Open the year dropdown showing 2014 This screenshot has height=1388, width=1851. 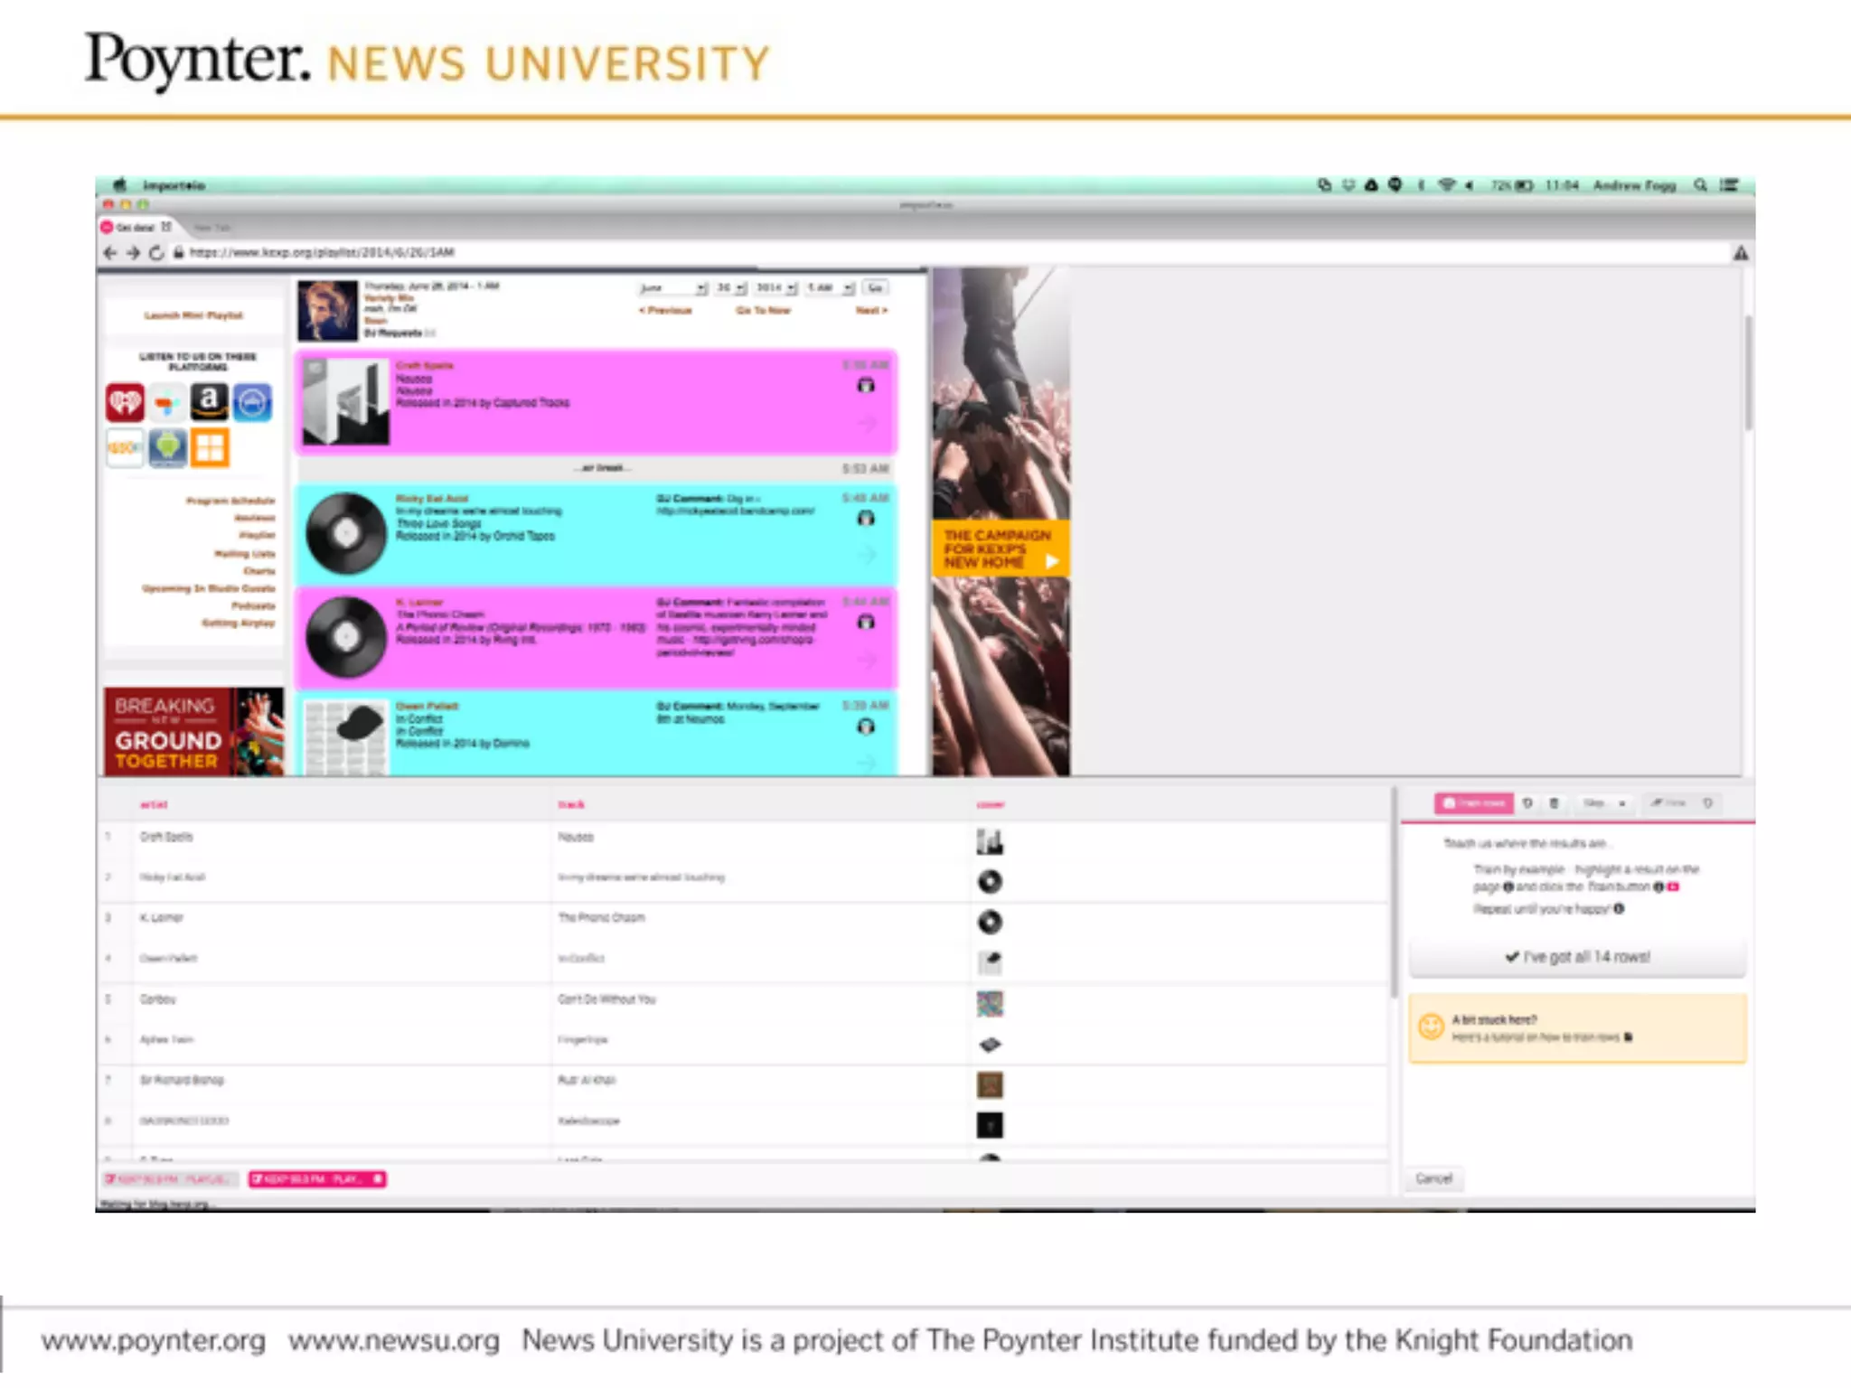775,288
